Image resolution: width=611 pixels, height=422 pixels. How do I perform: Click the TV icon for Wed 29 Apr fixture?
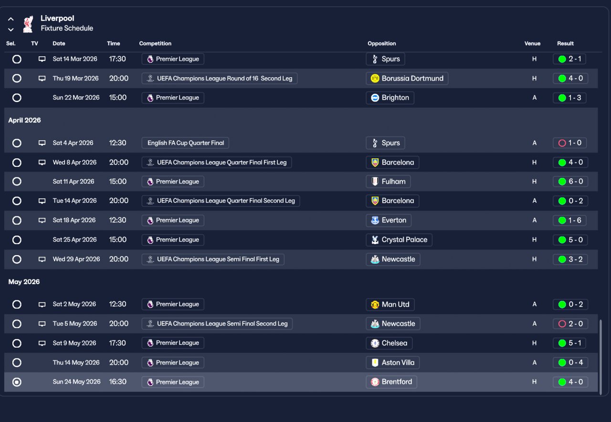(x=42, y=259)
